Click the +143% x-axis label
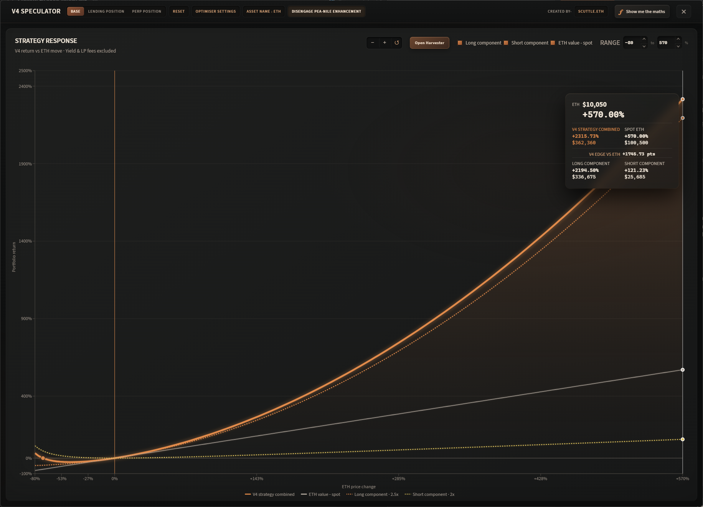Image resolution: width=703 pixels, height=507 pixels. pos(257,479)
